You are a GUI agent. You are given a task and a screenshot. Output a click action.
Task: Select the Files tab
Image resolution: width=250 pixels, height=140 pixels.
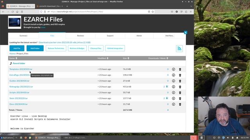[x=52, y=36]
